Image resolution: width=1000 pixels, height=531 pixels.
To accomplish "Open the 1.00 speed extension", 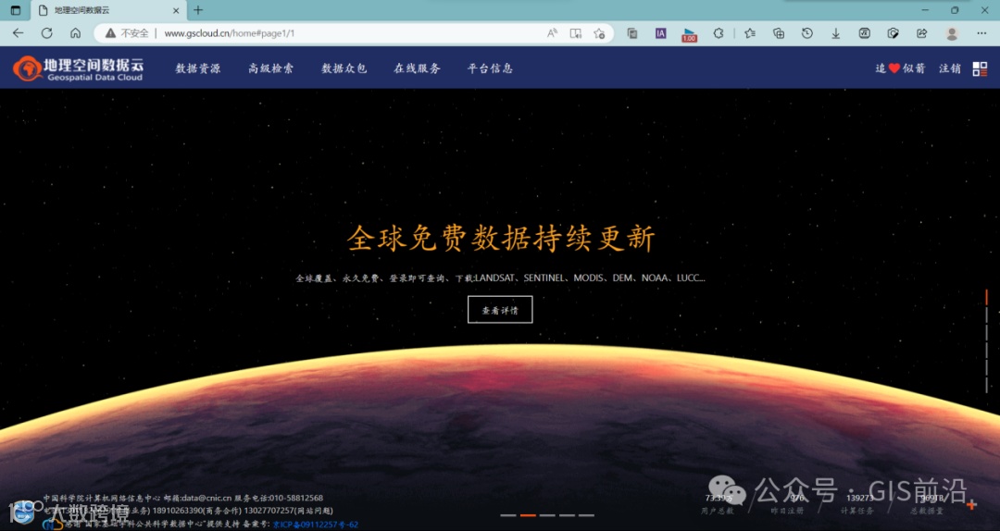I will point(690,34).
